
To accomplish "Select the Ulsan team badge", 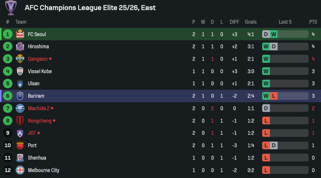I will (20, 84).
